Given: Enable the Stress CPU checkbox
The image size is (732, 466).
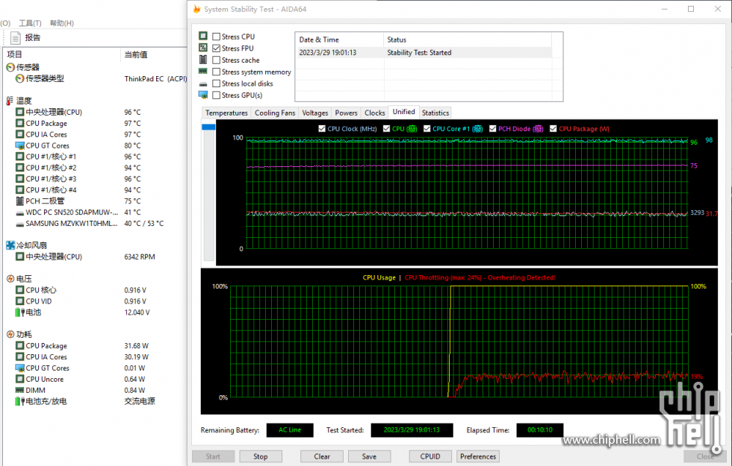Looking at the screenshot, I should tap(216, 37).
